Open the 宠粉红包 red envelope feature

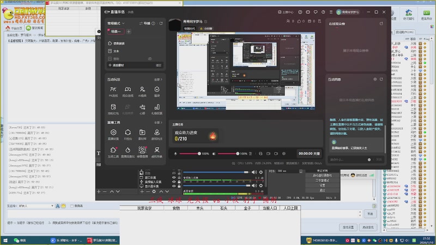[113, 109]
